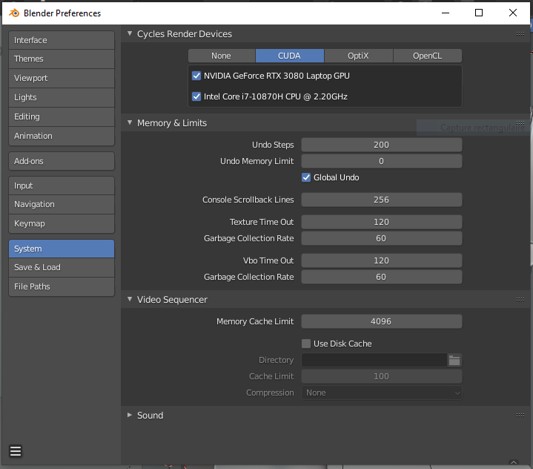Image resolution: width=533 pixels, height=469 pixels.
Task: Click the Vbo Time Out field
Action: [381, 260]
